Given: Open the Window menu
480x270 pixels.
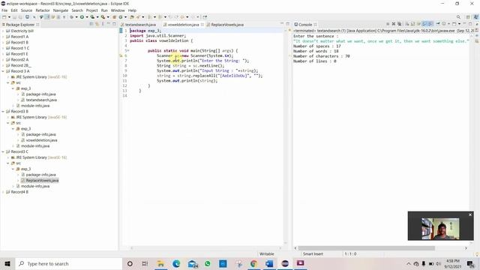Looking at the screenshot, I should (x=118, y=10).
